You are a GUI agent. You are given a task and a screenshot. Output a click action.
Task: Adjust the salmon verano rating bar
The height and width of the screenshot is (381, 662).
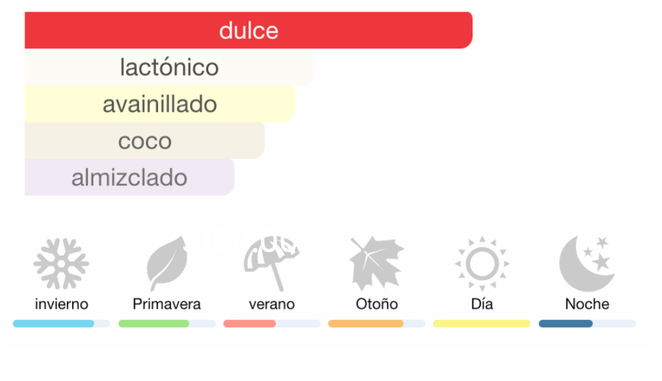[x=272, y=324]
